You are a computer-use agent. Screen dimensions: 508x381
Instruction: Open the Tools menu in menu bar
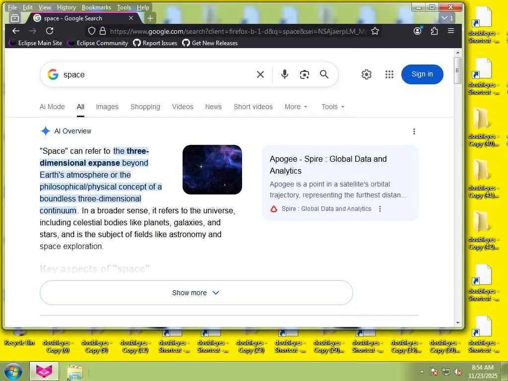pyautogui.click(x=124, y=7)
